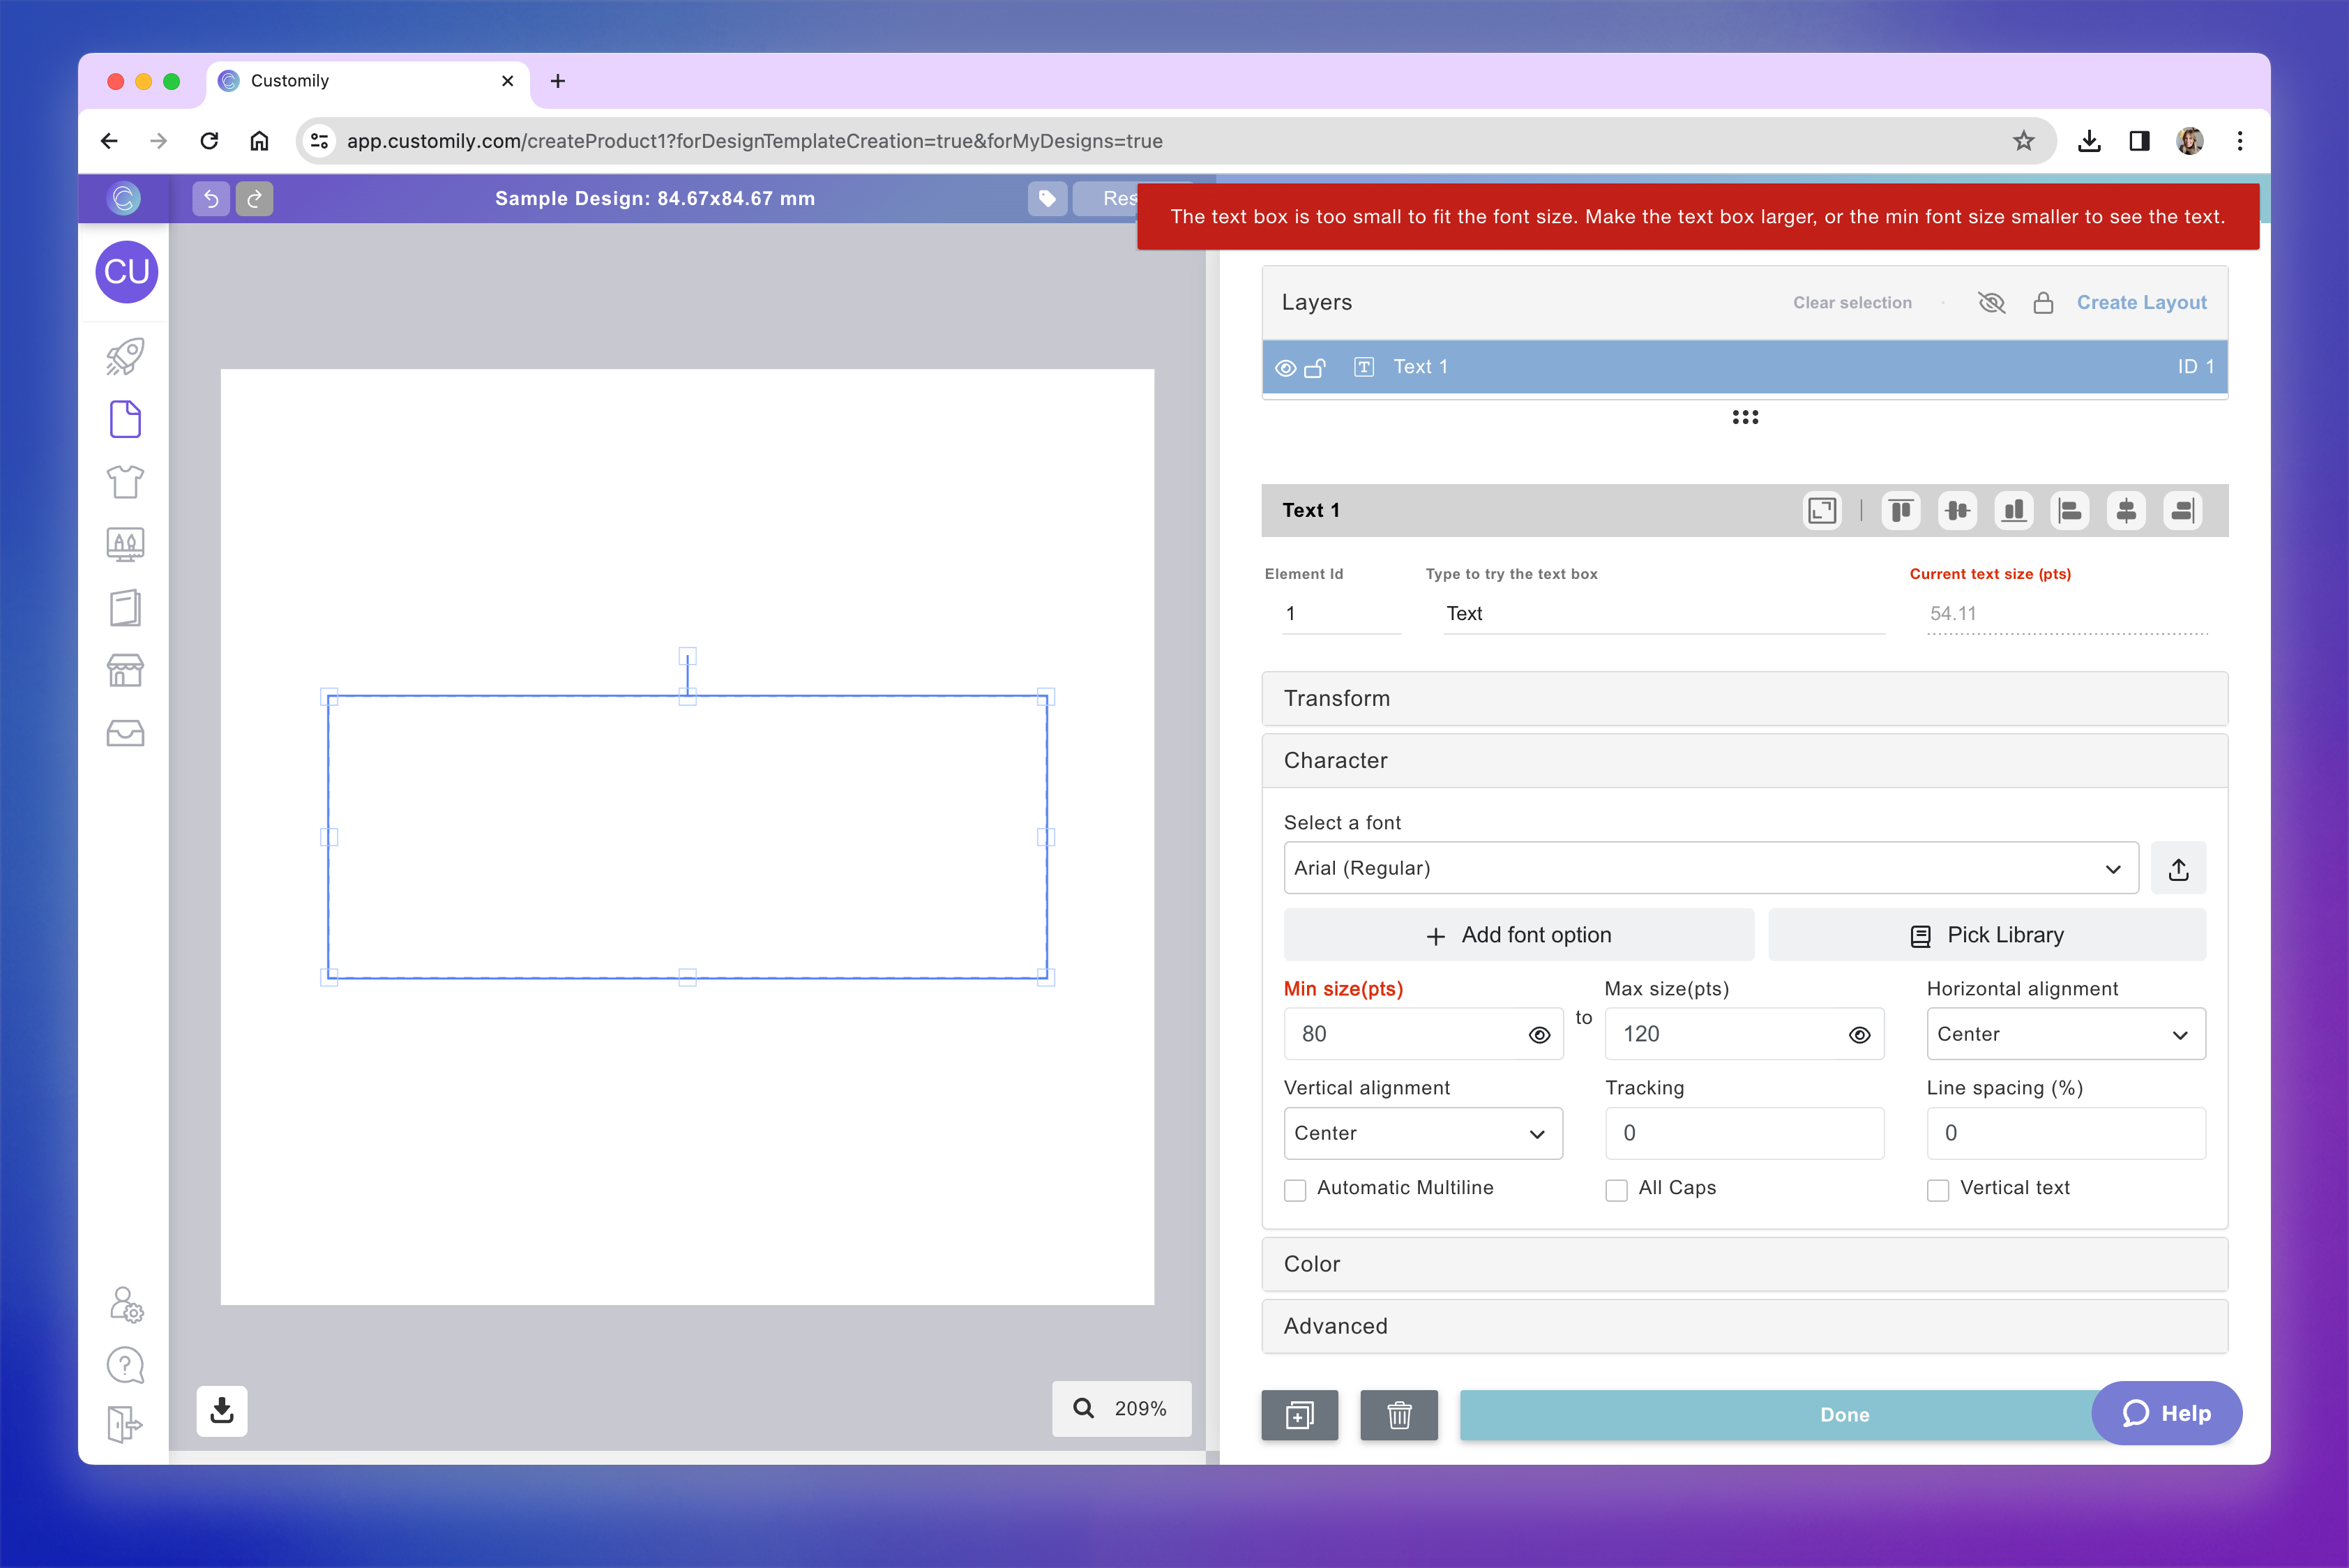Download design using bottom-left download icon
This screenshot has width=2349, height=1568.
coord(222,1410)
